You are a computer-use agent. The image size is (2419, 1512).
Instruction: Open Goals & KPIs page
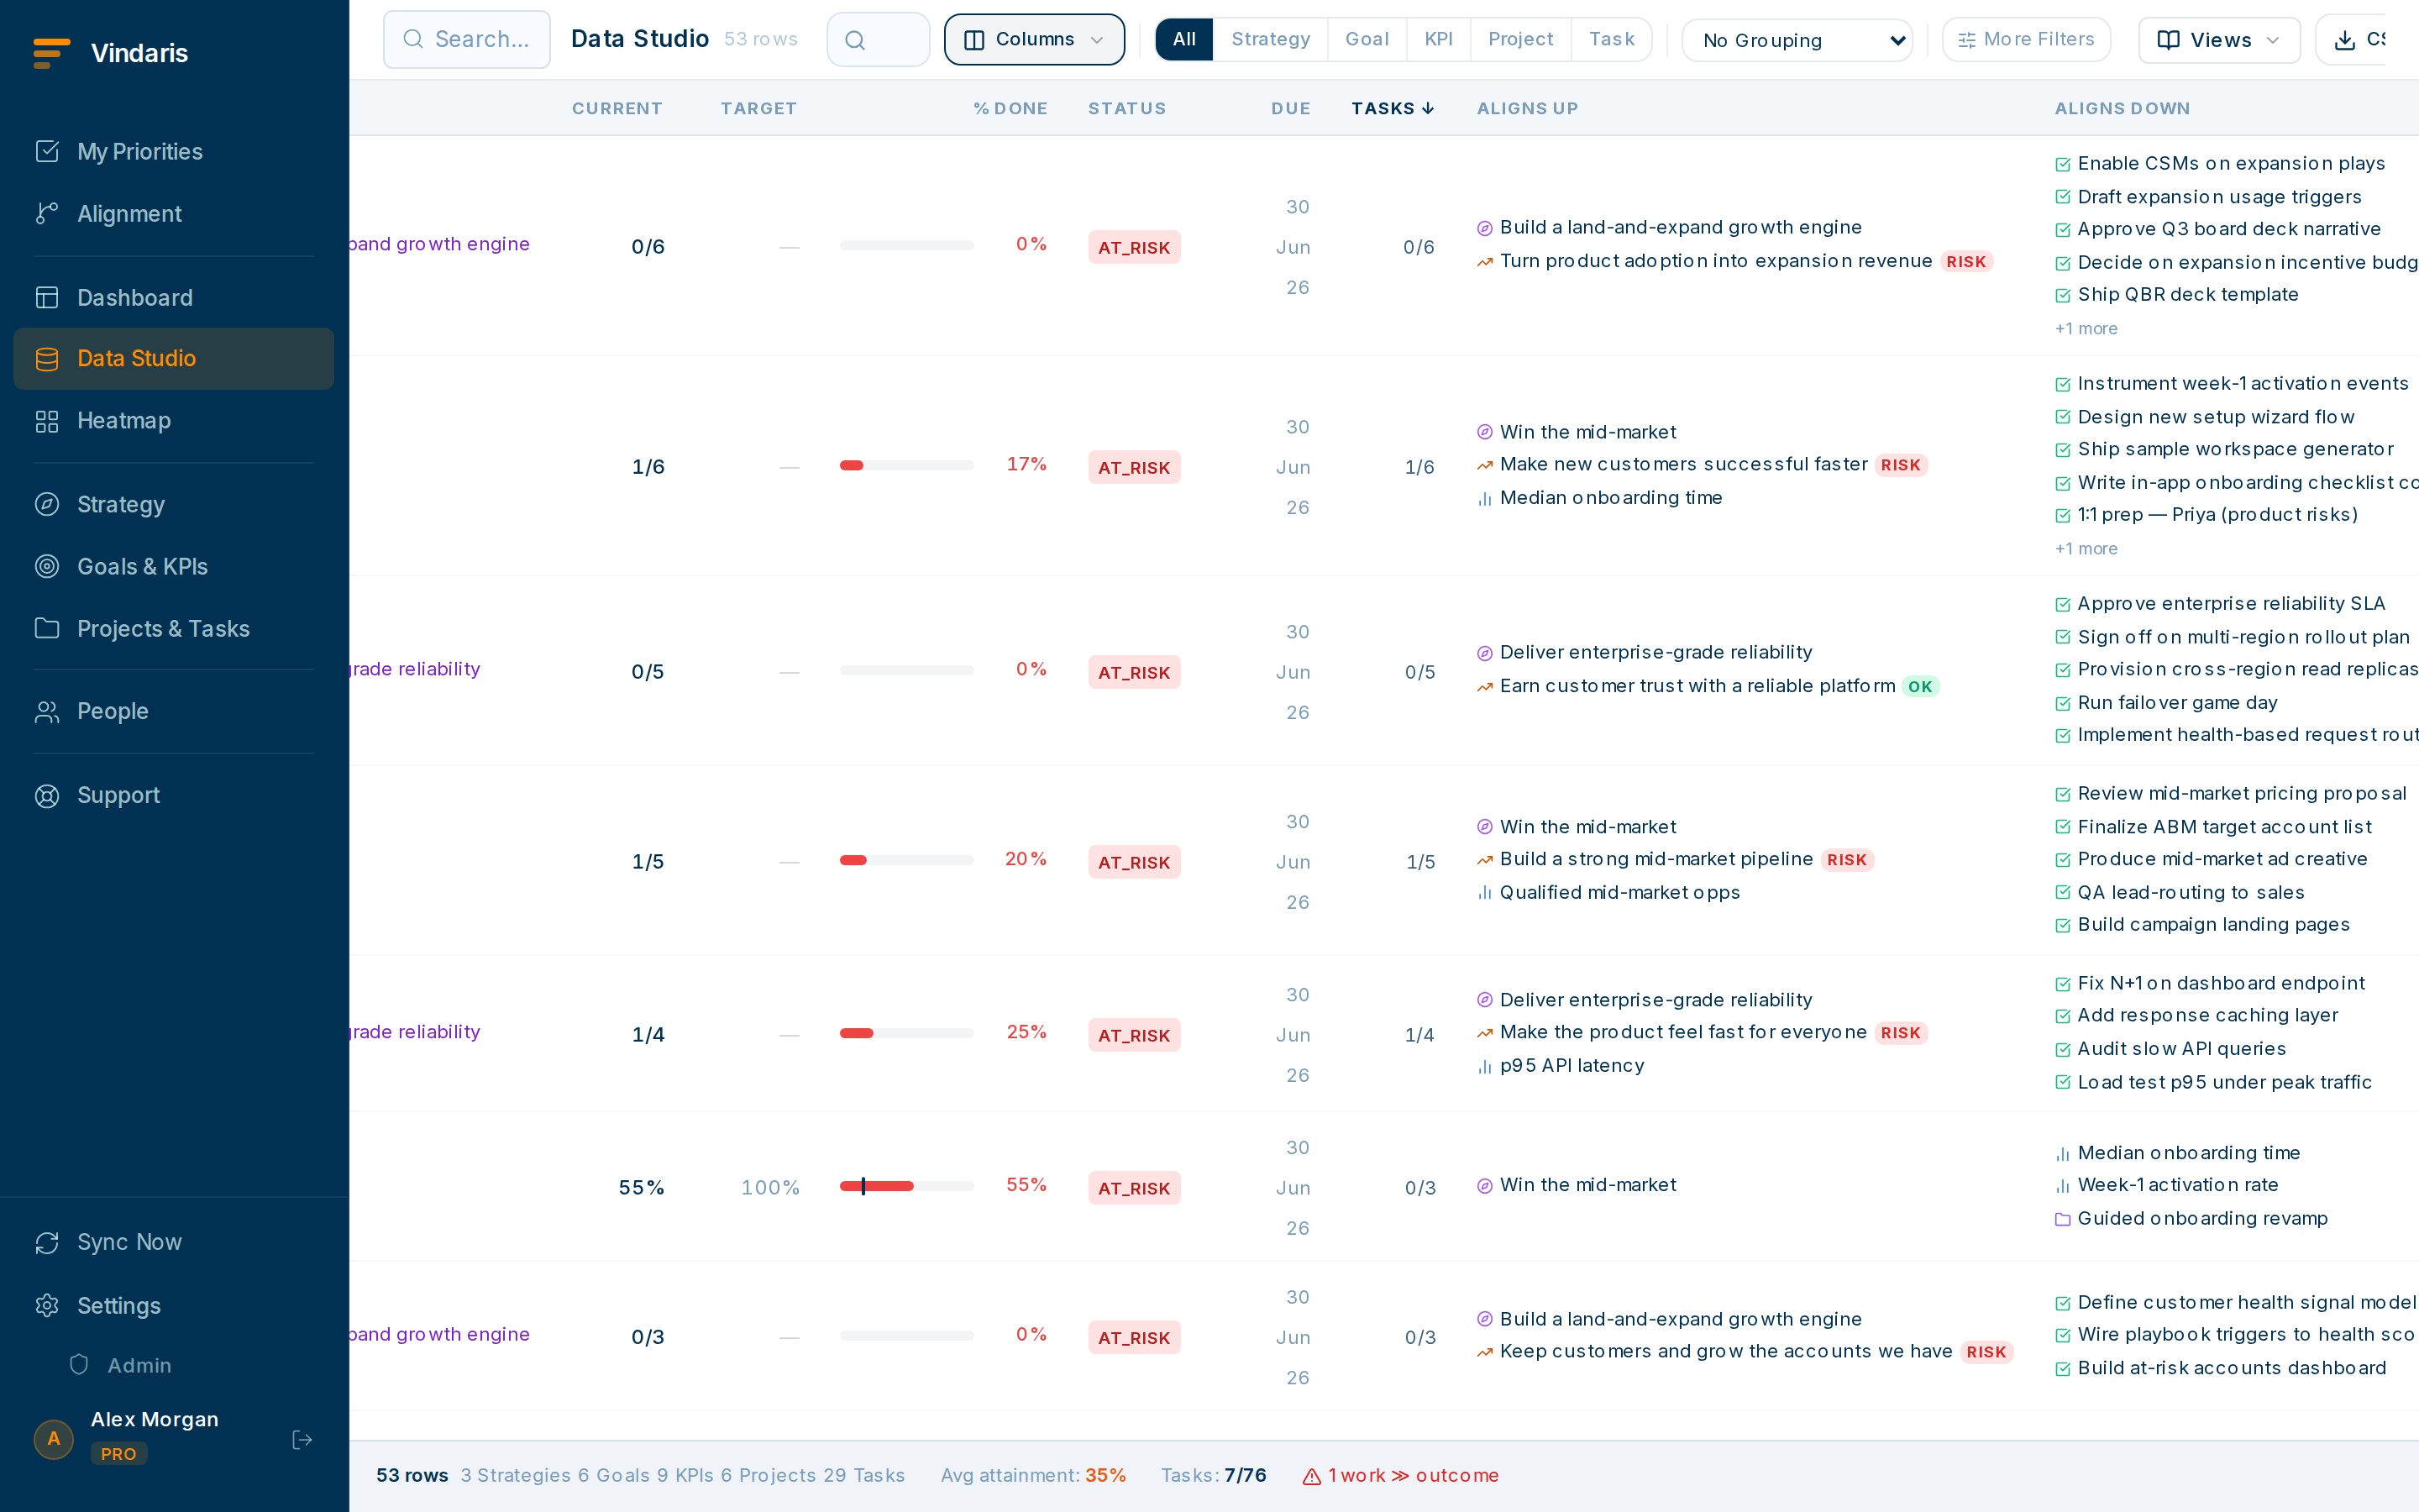(x=174, y=567)
